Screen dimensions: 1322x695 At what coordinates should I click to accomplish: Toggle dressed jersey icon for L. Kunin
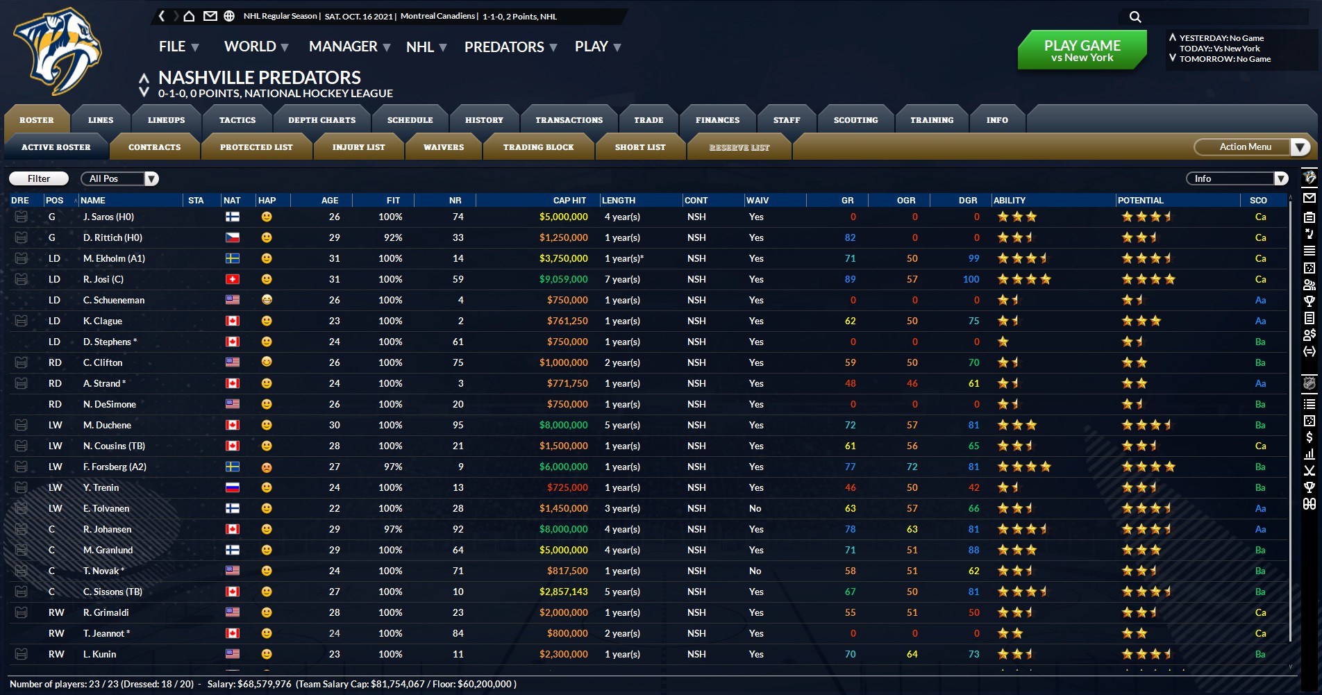coord(22,654)
